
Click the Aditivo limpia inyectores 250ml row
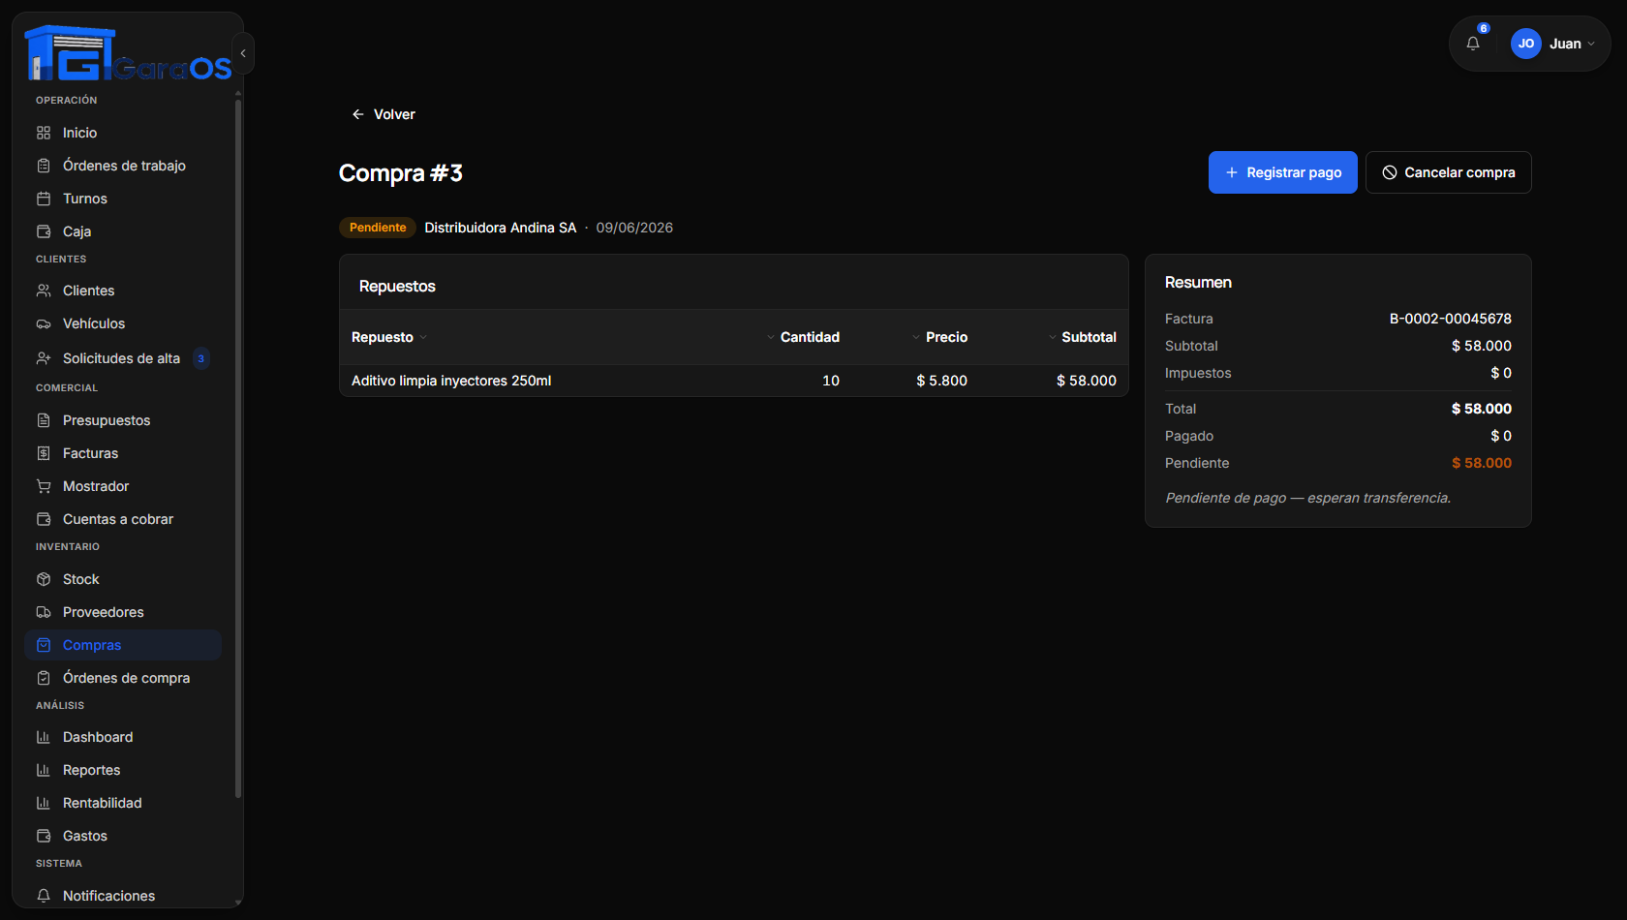click(734, 381)
